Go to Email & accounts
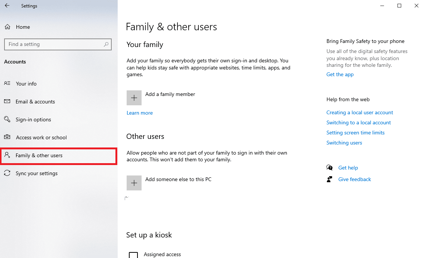The image size is (424, 258). (x=35, y=102)
